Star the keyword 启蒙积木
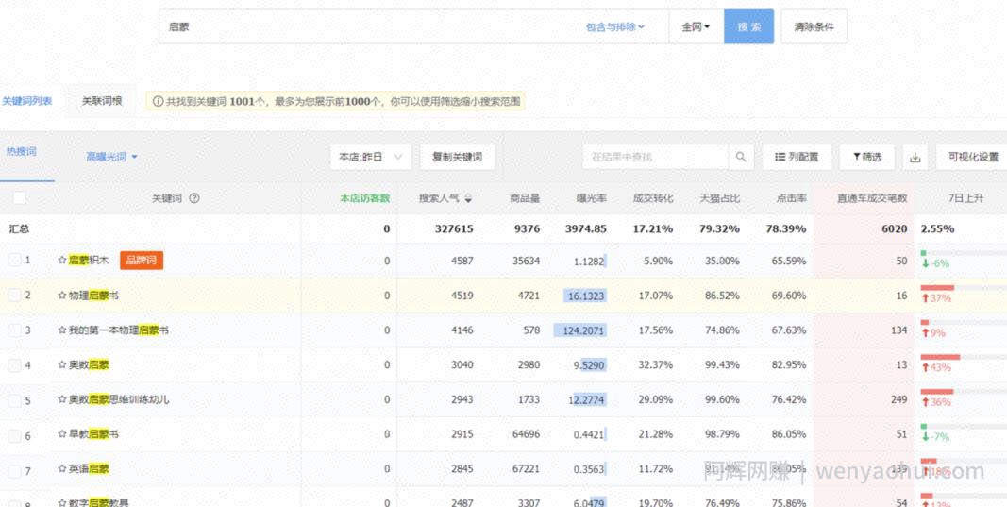 coord(62,261)
